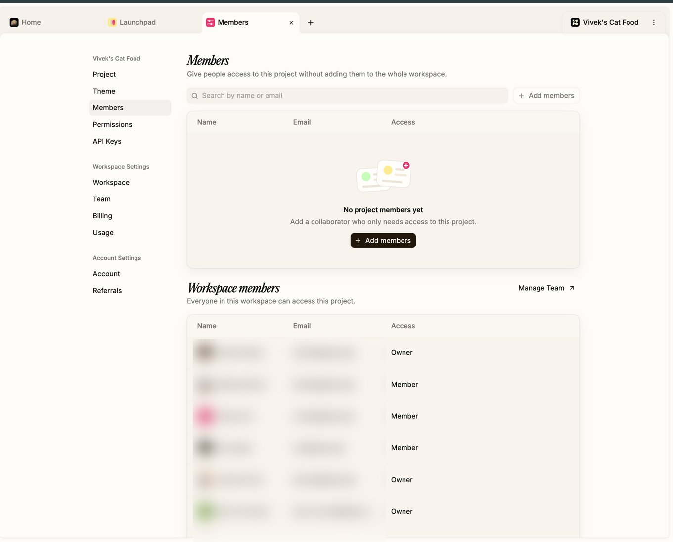Click the empty-state member cards illustration

(x=384, y=176)
